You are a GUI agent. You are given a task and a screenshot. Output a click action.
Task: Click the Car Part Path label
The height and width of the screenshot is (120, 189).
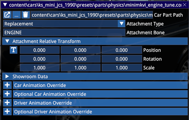coord(169,15)
